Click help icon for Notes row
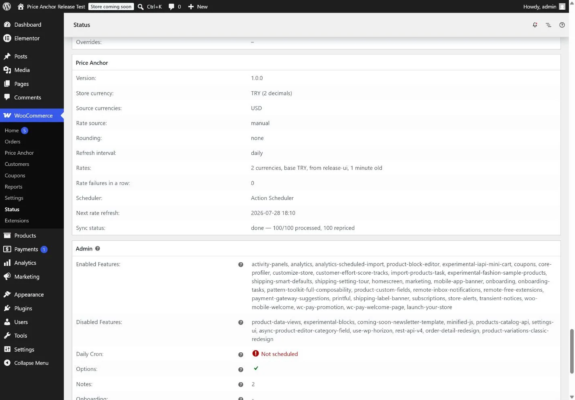This screenshot has width=575, height=400. pyautogui.click(x=241, y=385)
